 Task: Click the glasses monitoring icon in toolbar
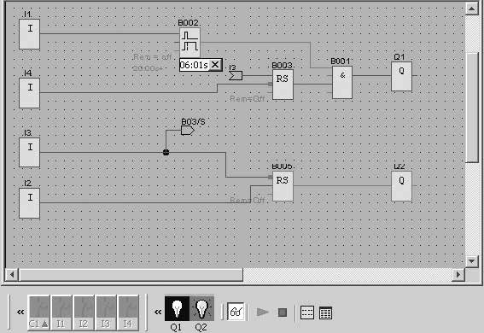236,312
